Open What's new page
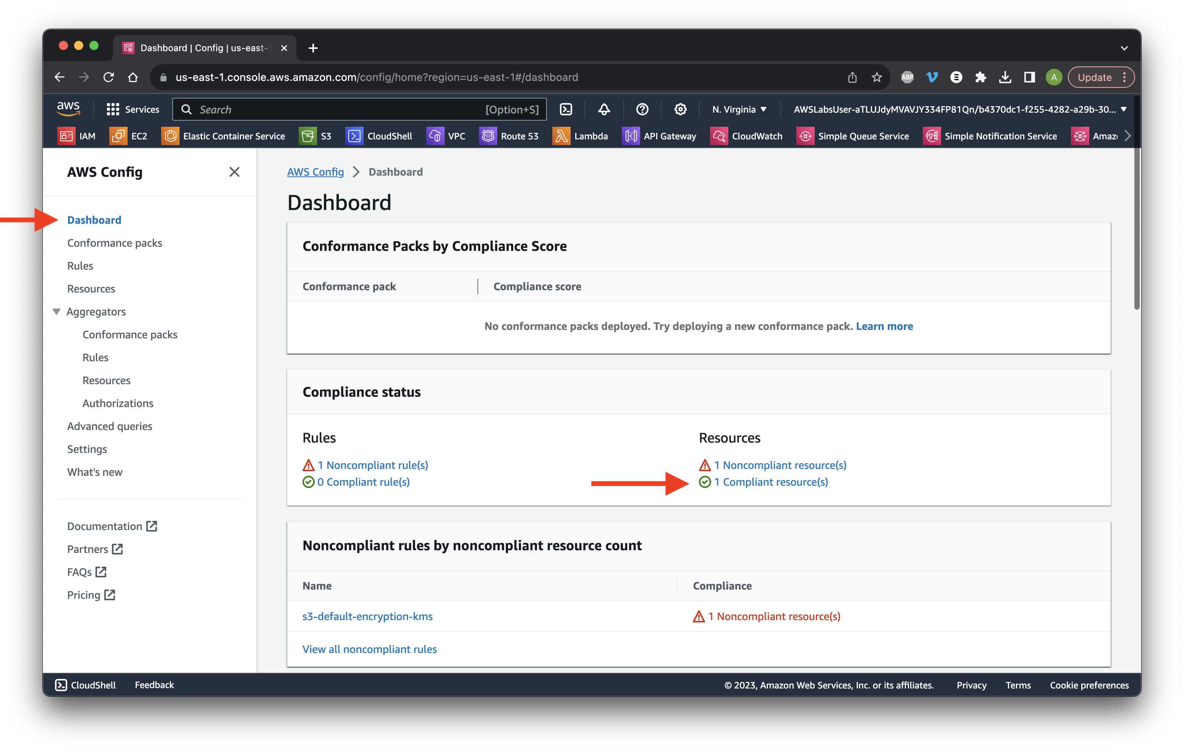The height and width of the screenshot is (753, 1184). [95, 472]
